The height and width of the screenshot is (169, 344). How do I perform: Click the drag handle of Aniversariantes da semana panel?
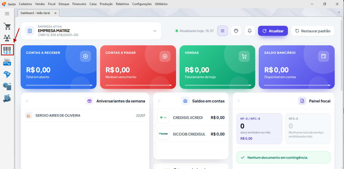click(27, 101)
